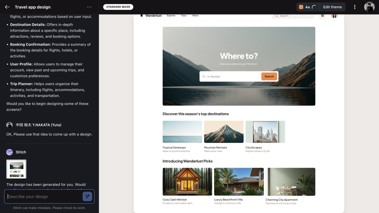Image resolution: width=379 pixels, height=213 pixels.
Task: Click the orange theme color swatch
Action: pos(301,7)
